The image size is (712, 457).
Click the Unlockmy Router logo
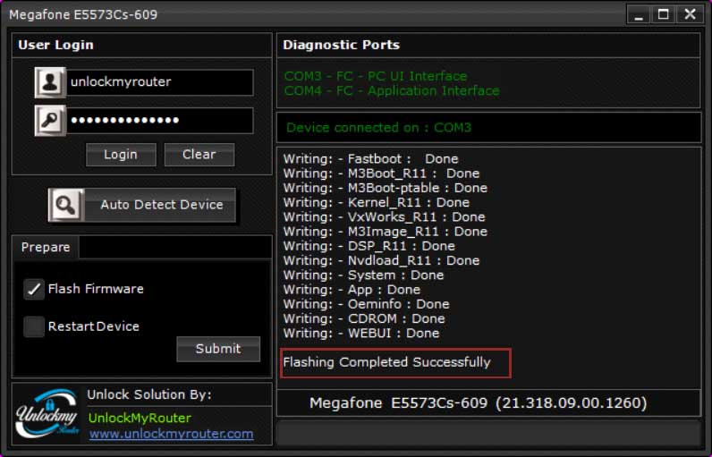click(47, 413)
